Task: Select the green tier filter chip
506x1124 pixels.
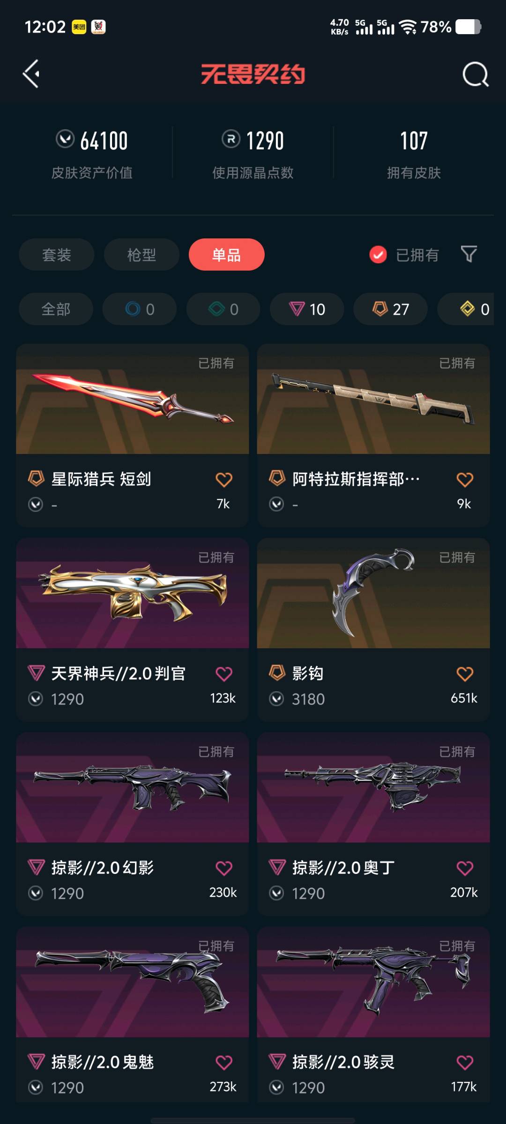Action: [223, 309]
